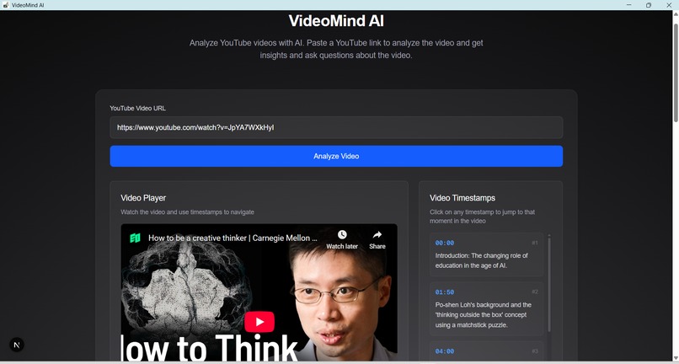Click the timestamps list scrollbar
Viewport: 679px width, 364px height.
tap(549, 284)
